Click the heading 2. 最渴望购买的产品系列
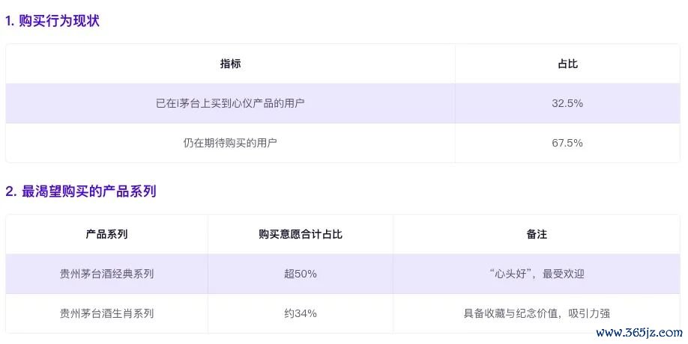This screenshot has width=688, height=344. tap(81, 191)
